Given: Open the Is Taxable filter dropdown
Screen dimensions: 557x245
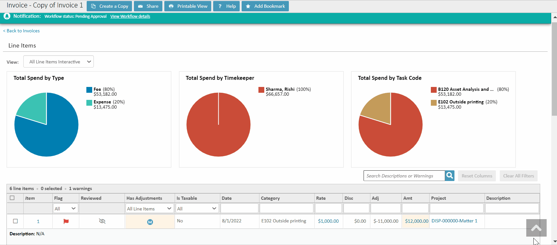Looking at the screenshot, I should click(197, 208).
